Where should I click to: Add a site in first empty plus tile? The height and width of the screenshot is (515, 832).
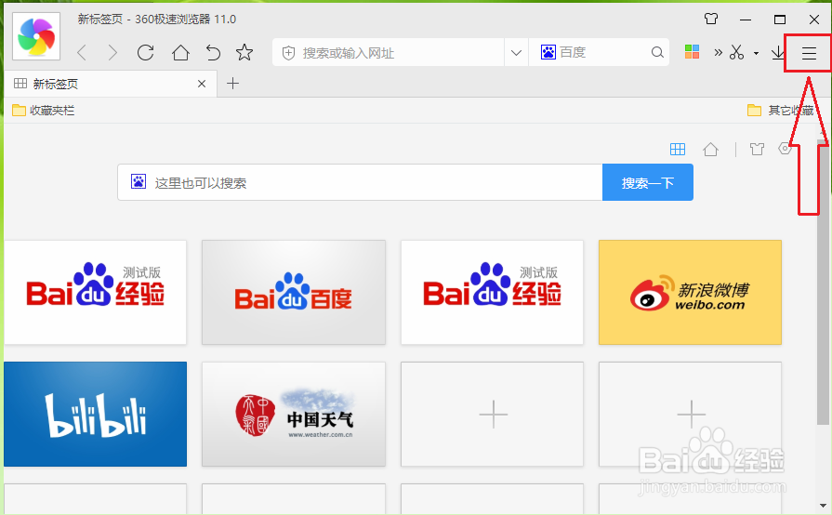click(492, 415)
